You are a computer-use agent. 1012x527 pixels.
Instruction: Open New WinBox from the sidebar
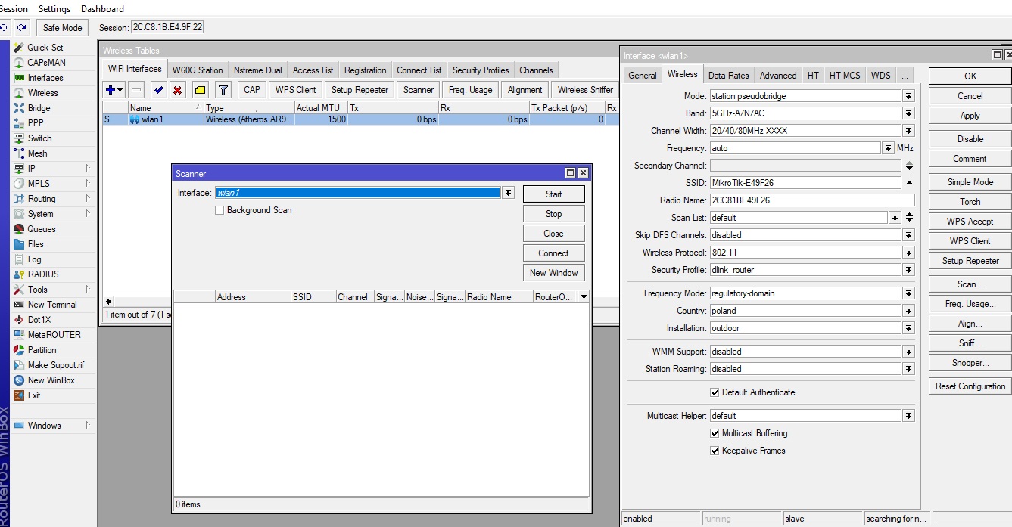point(51,380)
